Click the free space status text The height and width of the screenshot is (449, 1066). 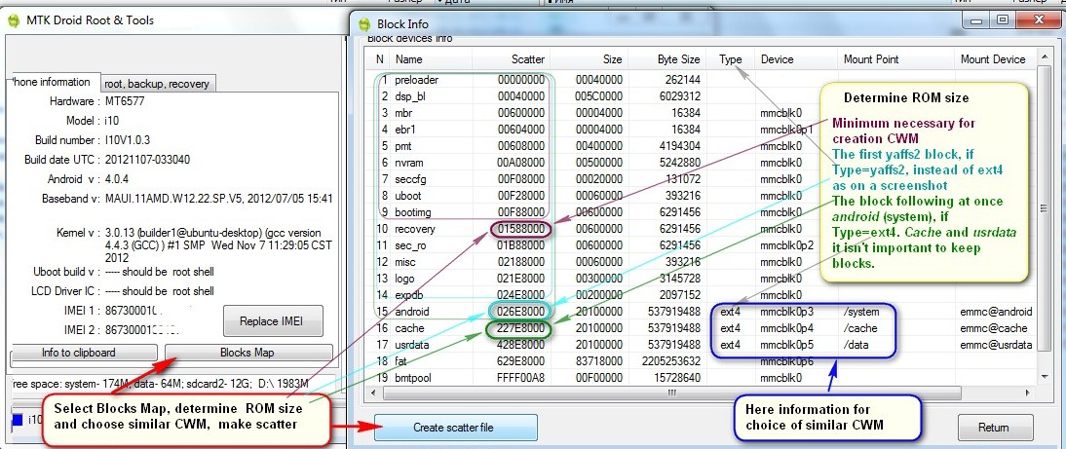tap(161, 385)
